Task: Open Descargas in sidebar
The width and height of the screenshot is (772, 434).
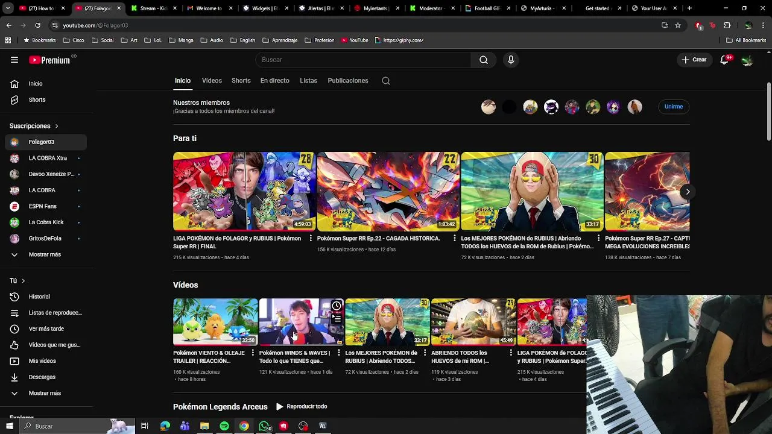Action: (x=46, y=377)
